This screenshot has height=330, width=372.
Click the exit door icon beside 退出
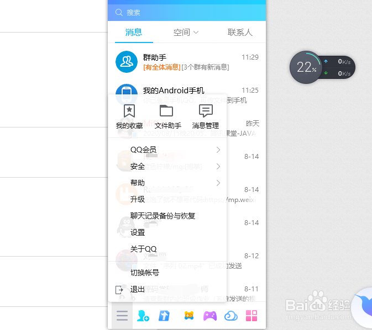click(x=119, y=290)
